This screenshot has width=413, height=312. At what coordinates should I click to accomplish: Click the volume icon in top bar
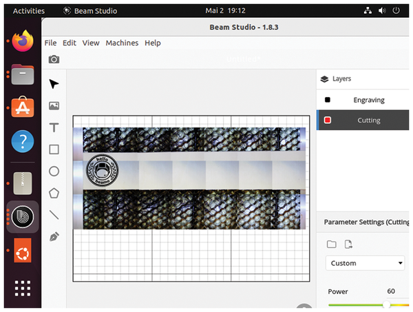[x=382, y=10]
